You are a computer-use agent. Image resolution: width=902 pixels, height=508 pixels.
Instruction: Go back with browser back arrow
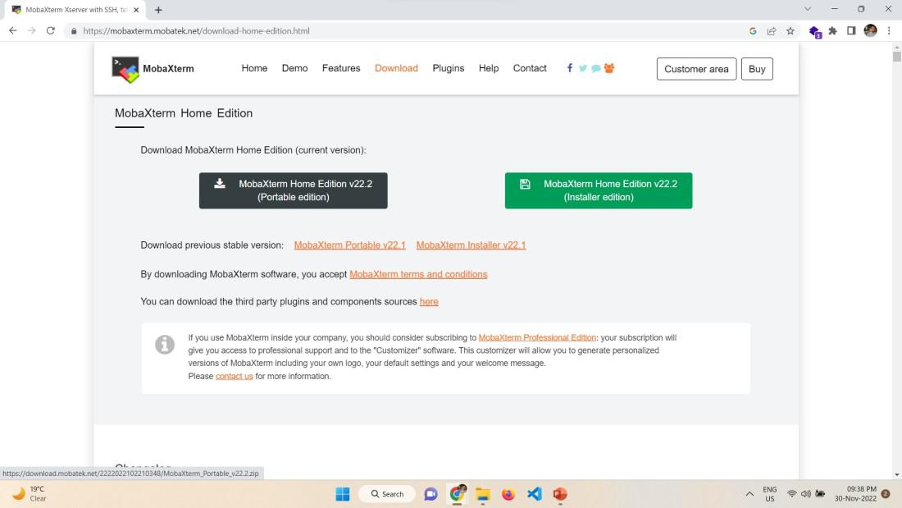coord(12,30)
